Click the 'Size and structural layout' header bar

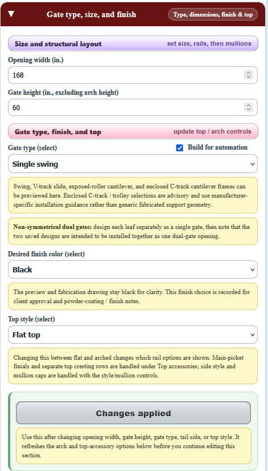[133, 43]
